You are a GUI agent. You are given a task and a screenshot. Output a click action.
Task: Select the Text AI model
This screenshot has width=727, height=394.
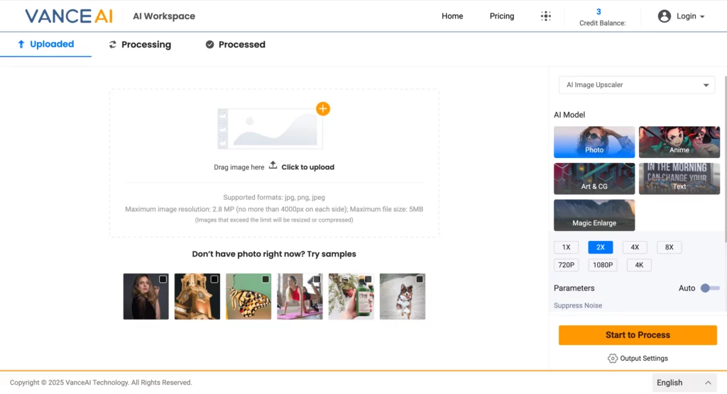click(x=679, y=179)
